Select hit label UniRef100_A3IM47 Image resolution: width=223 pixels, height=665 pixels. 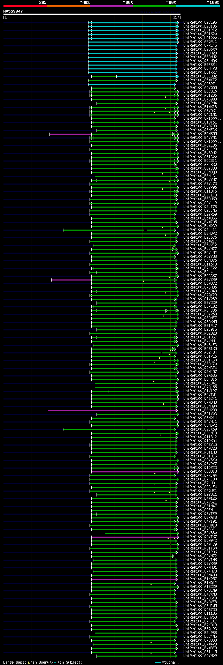[x=200, y=506]
